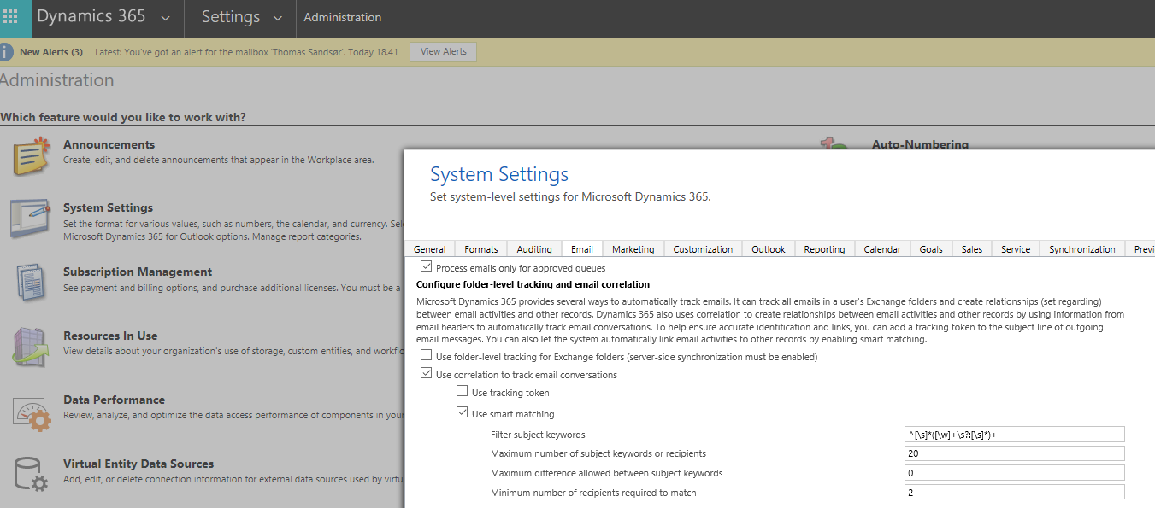The height and width of the screenshot is (508, 1155).
Task: Click the System Settings icon
Action: pos(31,219)
